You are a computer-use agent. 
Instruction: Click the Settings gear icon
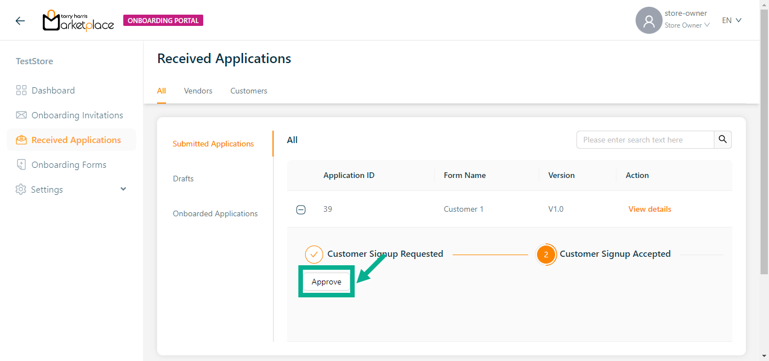point(21,190)
